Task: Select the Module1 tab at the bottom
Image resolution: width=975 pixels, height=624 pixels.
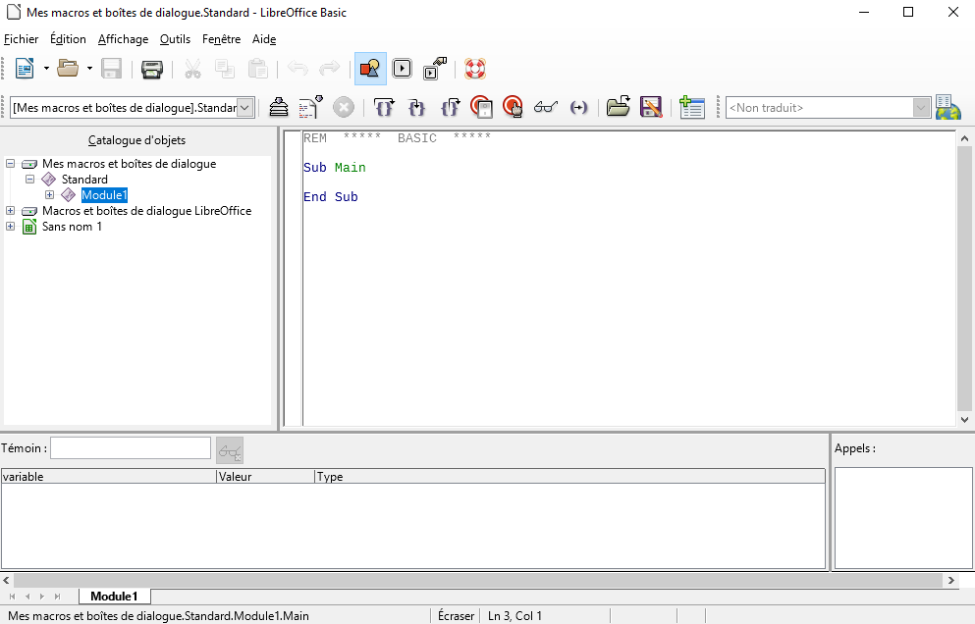Action: tap(114, 597)
